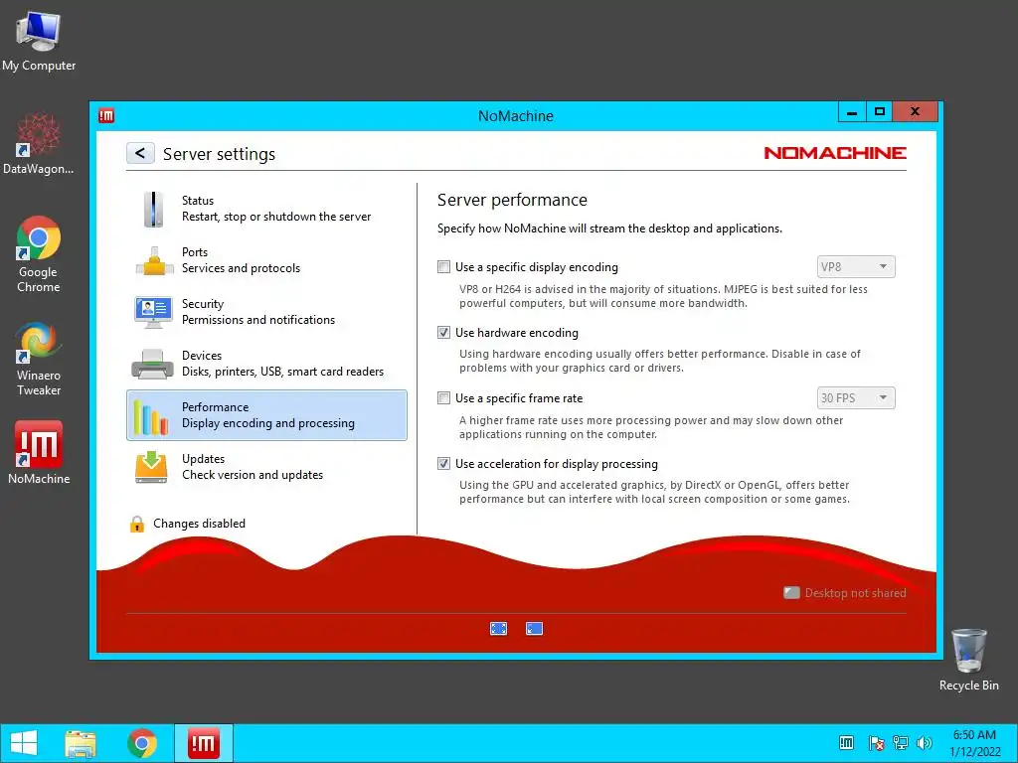Click the Server settings title text
The image size is (1018, 763).
tap(219, 154)
